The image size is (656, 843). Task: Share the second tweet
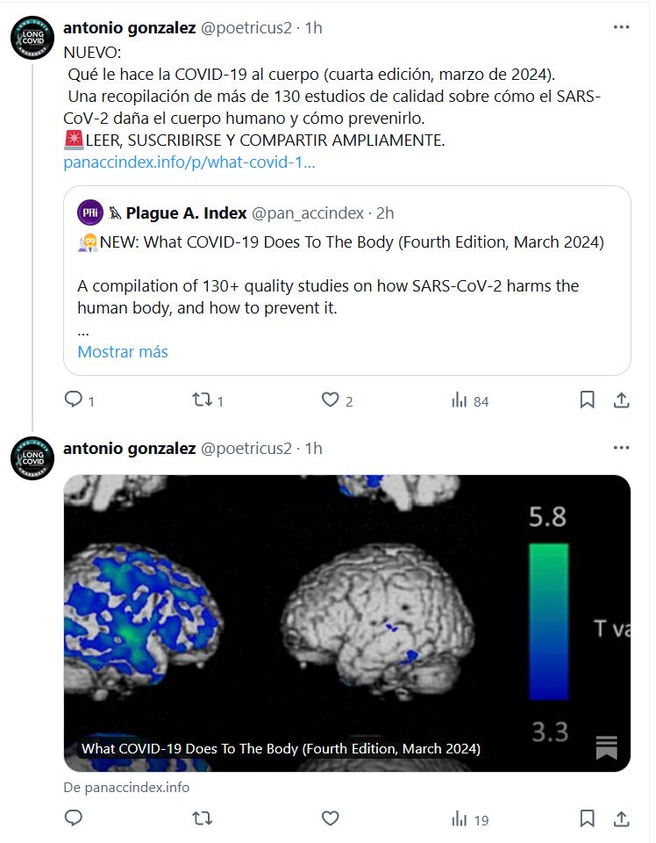point(621,818)
